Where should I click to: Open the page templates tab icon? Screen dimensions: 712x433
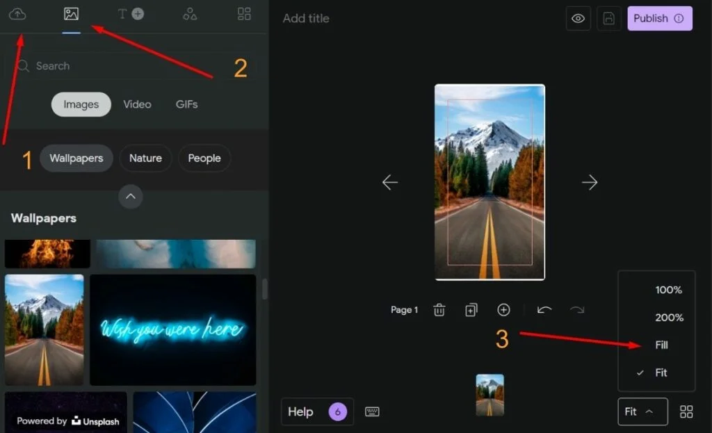point(244,14)
